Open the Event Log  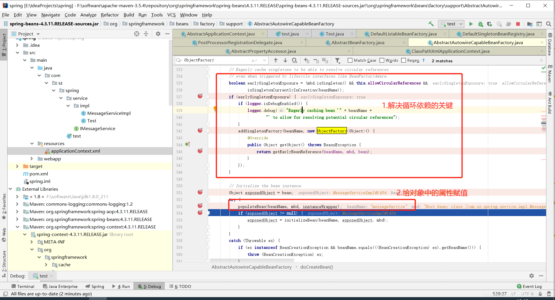coord(529,286)
